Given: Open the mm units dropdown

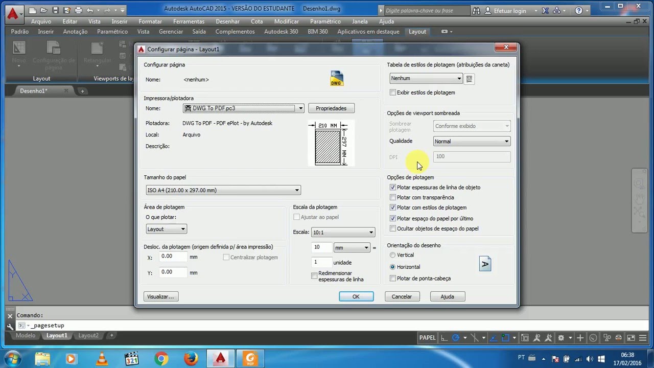Looking at the screenshot, I should pyautogui.click(x=352, y=248).
